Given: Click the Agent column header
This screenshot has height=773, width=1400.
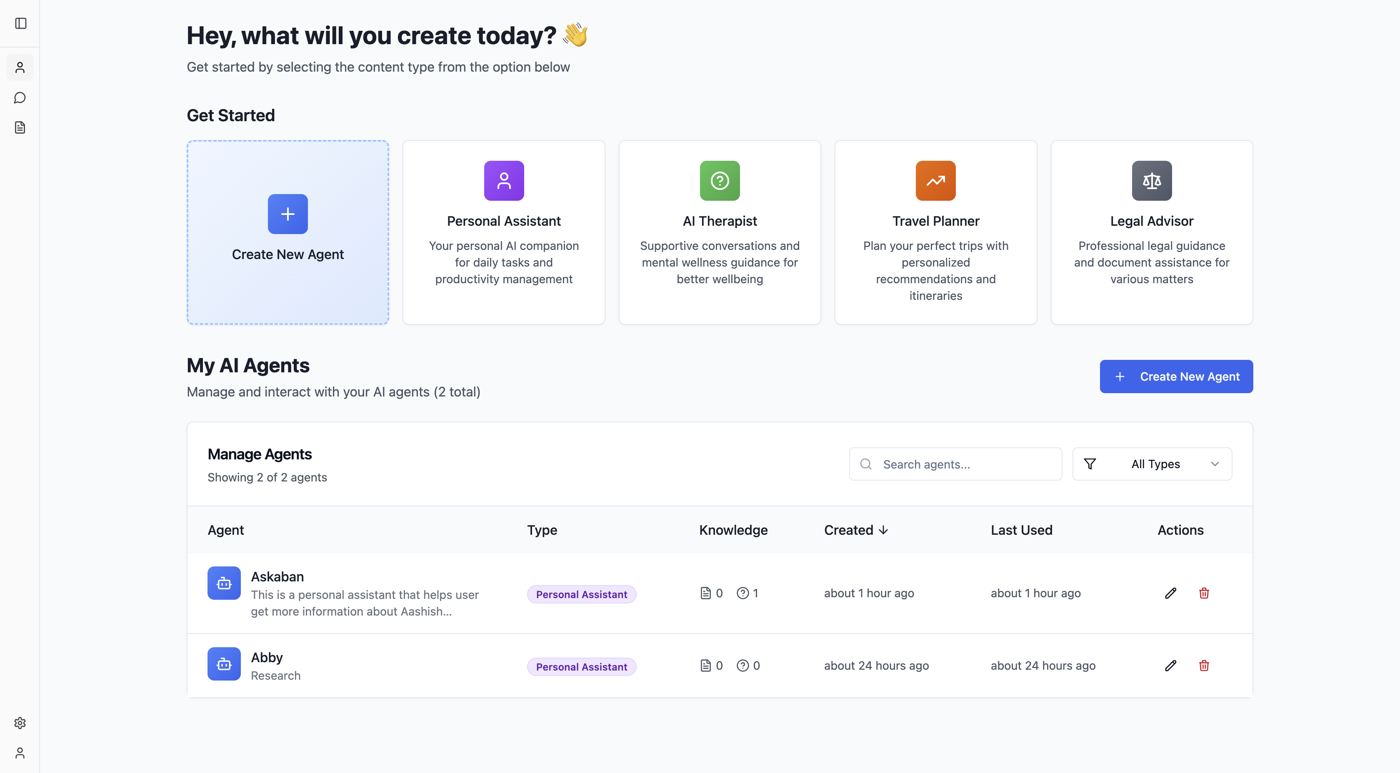Looking at the screenshot, I should click(x=225, y=530).
